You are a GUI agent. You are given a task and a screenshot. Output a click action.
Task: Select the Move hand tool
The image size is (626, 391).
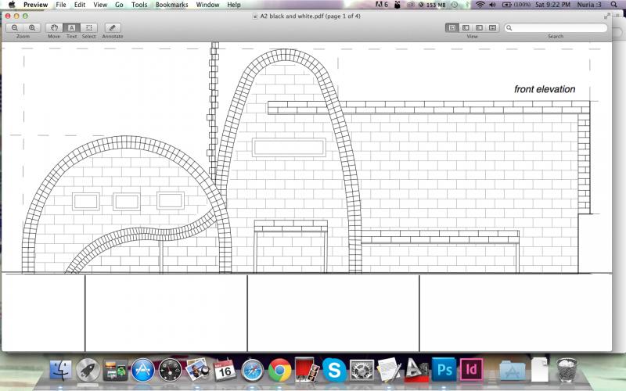pyautogui.click(x=54, y=27)
